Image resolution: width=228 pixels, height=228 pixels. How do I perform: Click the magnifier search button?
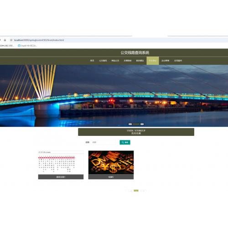[x=125, y=142]
